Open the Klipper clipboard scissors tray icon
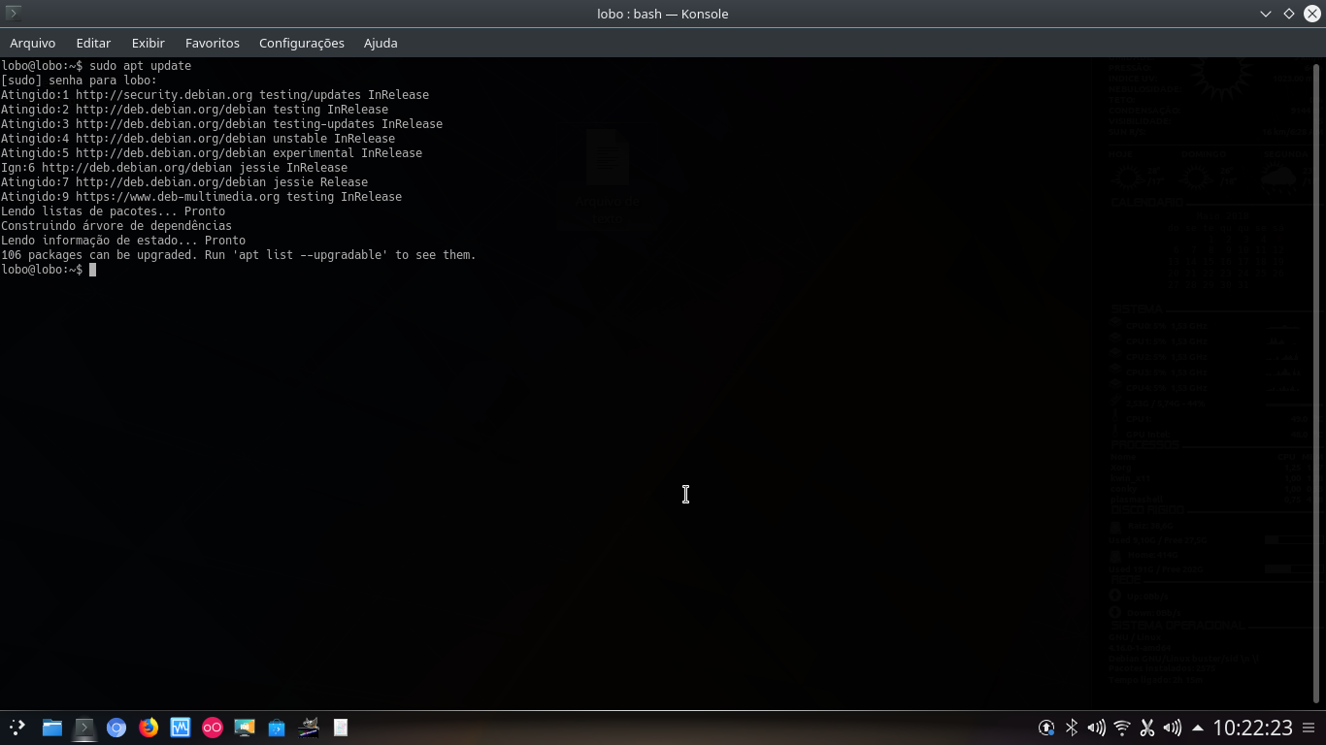 tap(1146, 727)
